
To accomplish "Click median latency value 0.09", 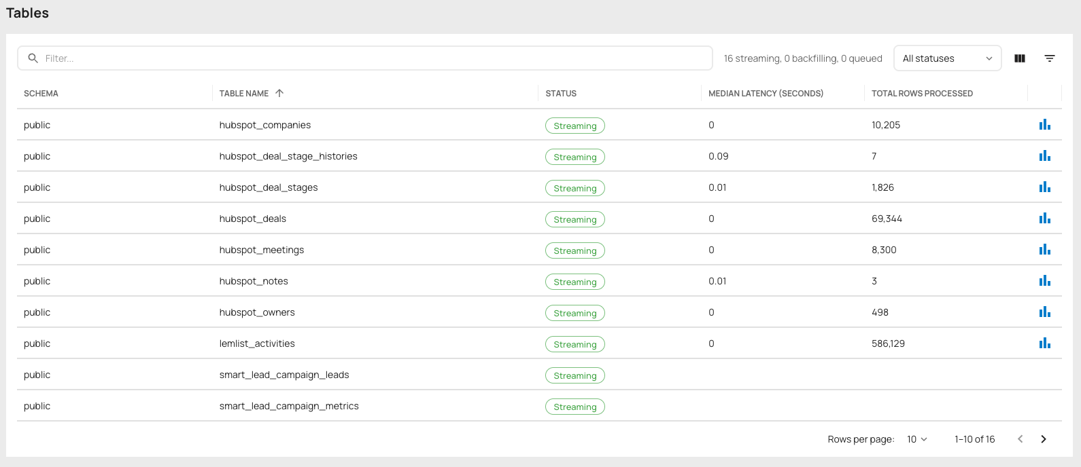I will pos(718,156).
